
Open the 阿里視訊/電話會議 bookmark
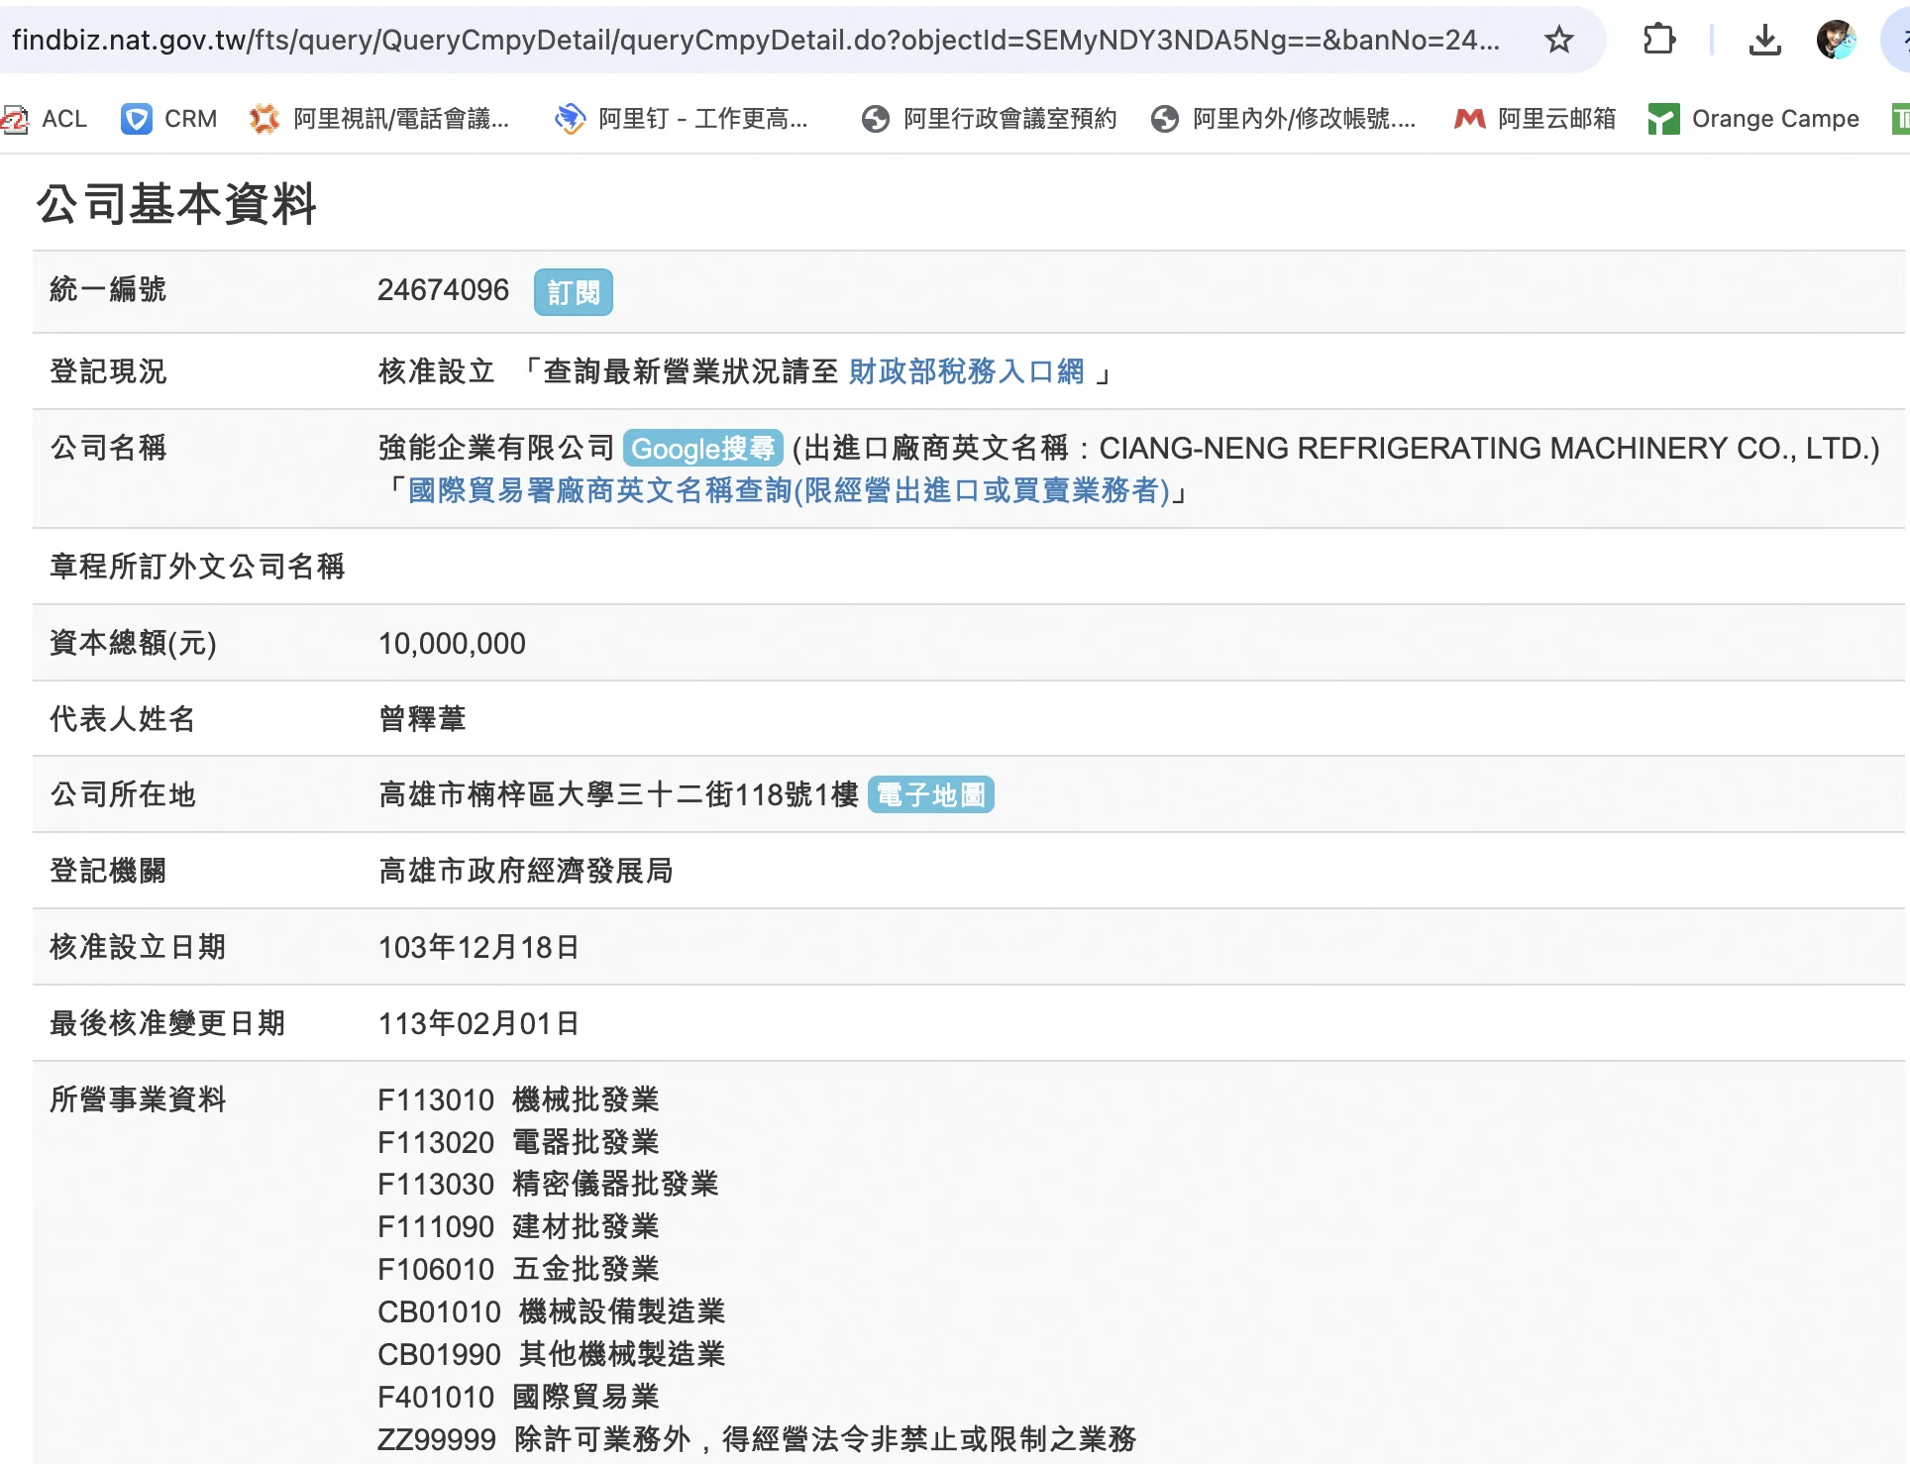point(380,119)
